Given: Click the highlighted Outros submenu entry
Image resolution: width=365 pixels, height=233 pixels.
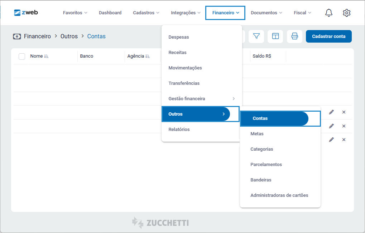Looking at the screenshot, I should (196, 114).
